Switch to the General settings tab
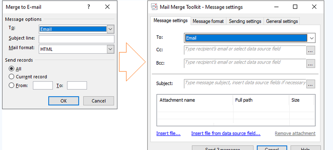333x150 pixels. 282,21
